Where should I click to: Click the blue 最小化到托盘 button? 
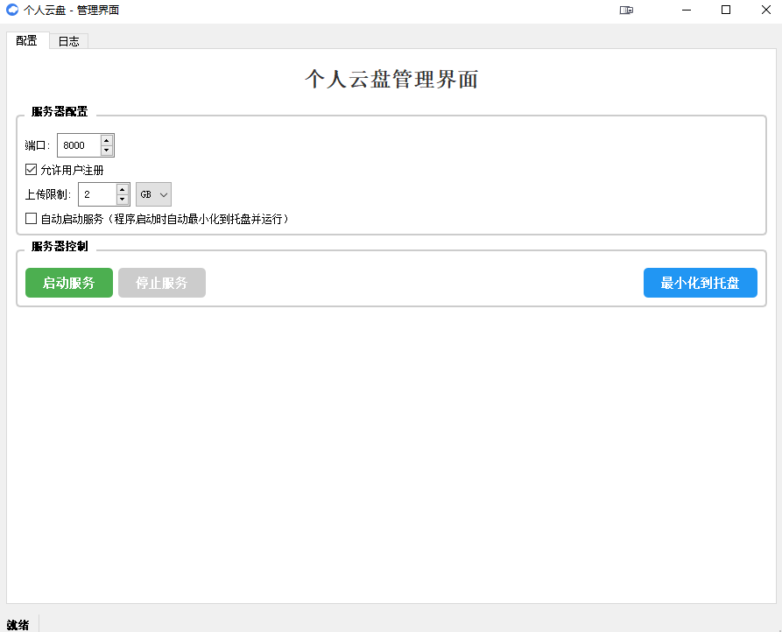[700, 283]
